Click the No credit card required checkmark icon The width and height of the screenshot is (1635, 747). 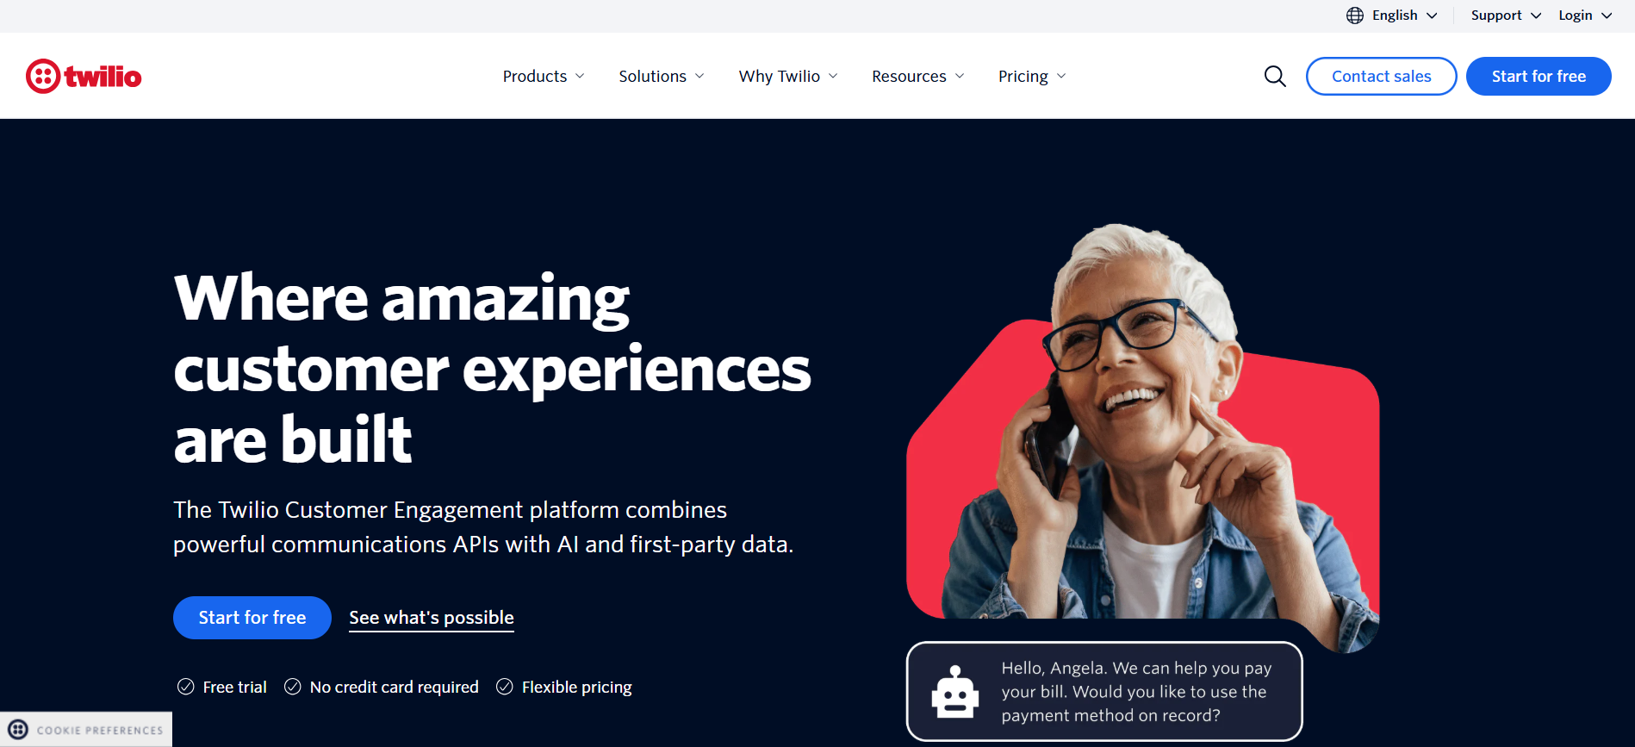pyautogui.click(x=293, y=687)
